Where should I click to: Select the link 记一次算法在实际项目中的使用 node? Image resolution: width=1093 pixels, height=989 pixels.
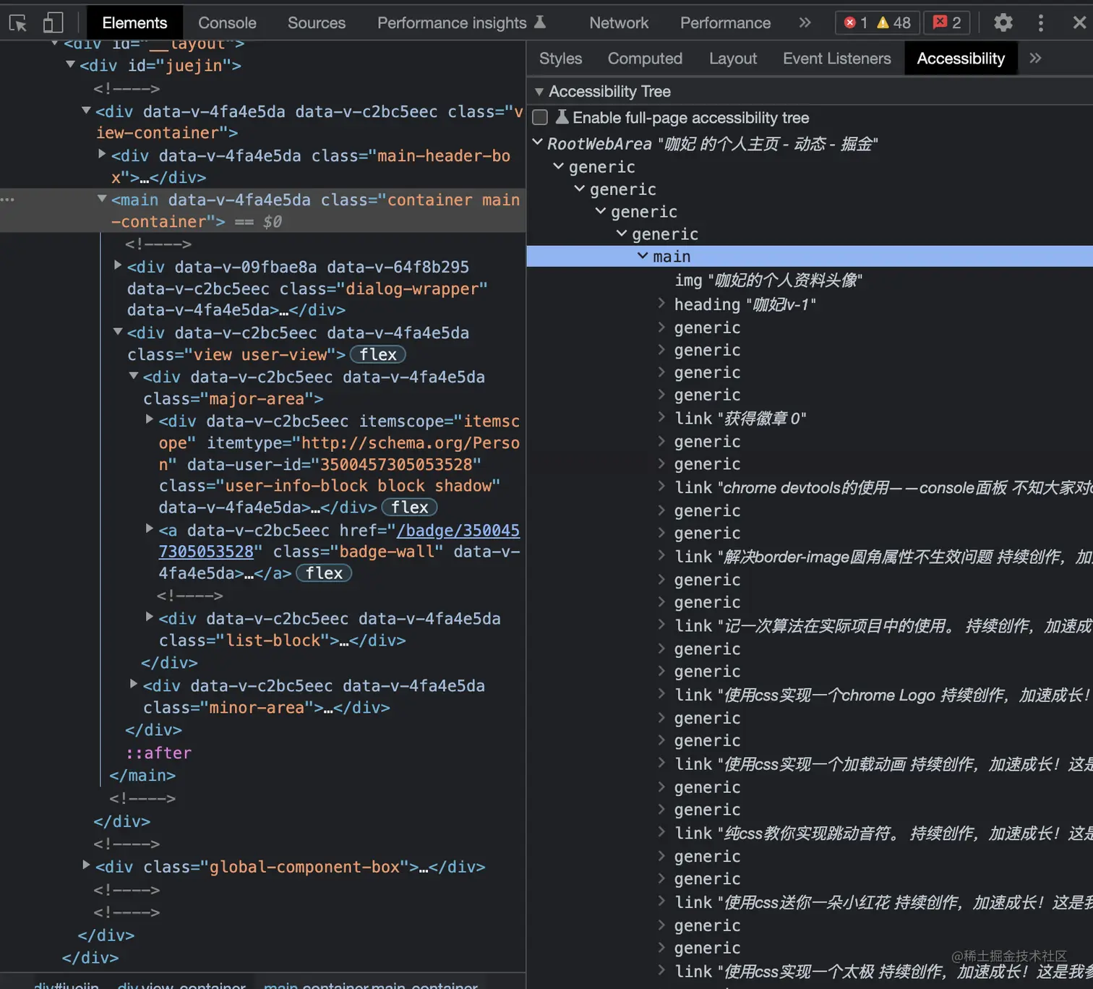[883, 626]
